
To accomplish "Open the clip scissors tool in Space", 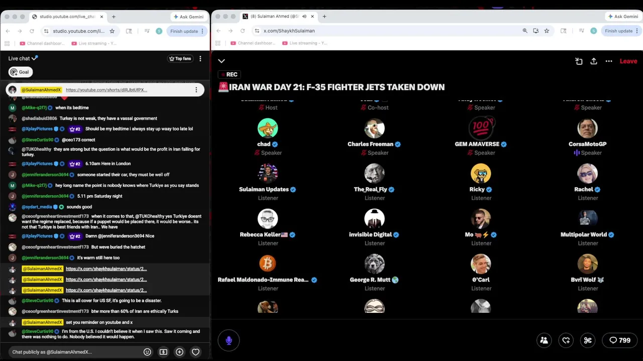I will tap(588, 340).
